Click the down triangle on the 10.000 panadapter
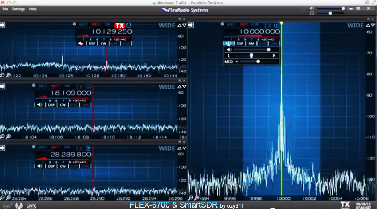This screenshot has height=209, width=377. [x=373, y=25]
